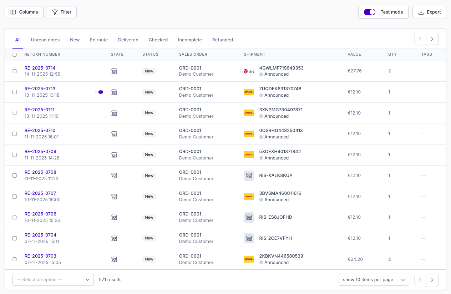Click the store shipment icon for RIS-ES8JOFHD

[x=249, y=217]
